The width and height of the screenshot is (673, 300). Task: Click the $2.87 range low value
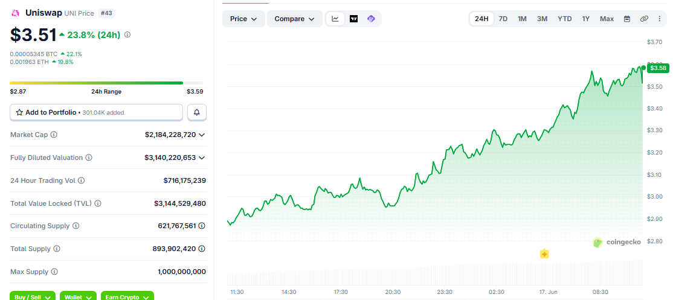pyautogui.click(x=18, y=91)
